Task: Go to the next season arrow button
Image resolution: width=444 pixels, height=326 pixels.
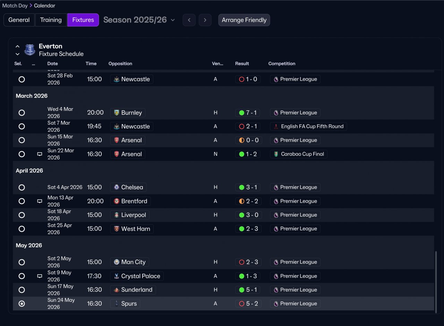Action: (205, 20)
